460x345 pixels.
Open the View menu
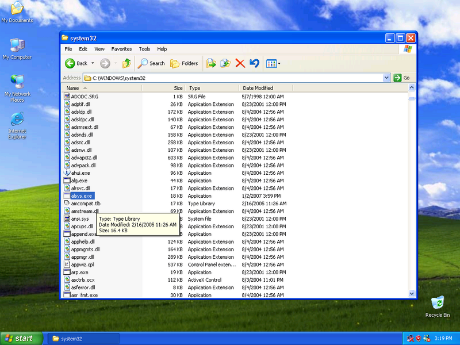pyautogui.click(x=99, y=49)
